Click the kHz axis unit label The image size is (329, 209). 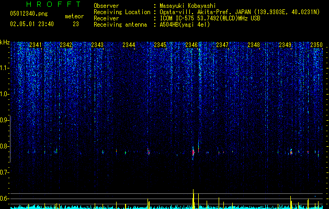tap(5, 42)
